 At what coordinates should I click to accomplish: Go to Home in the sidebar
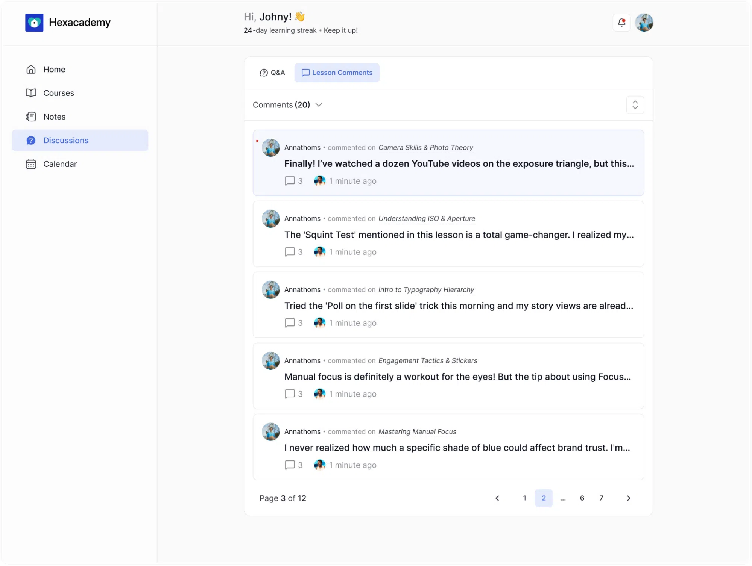pyautogui.click(x=80, y=70)
